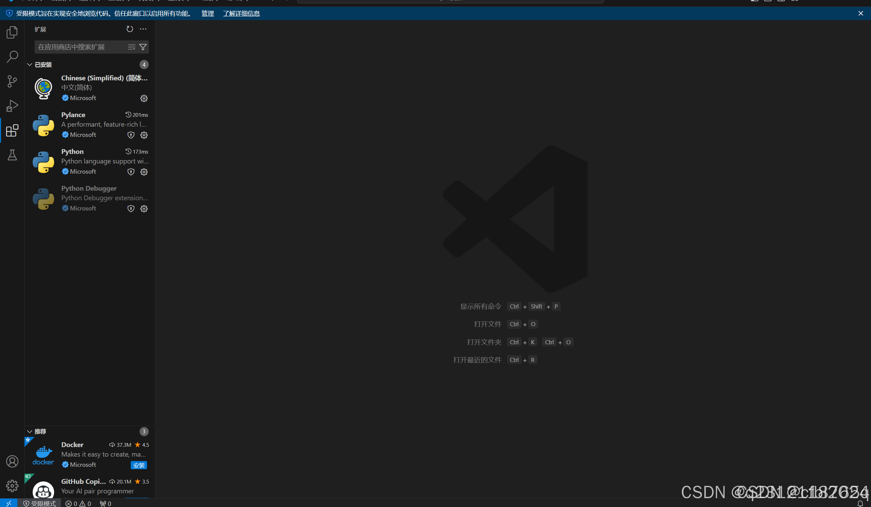The height and width of the screenshot is (507, 871).
Task: Open the Source Control view
Action: [x=12, y=81]
